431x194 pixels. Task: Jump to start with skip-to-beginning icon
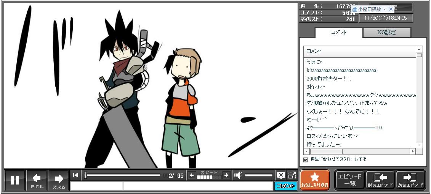[x=76, y=175]
